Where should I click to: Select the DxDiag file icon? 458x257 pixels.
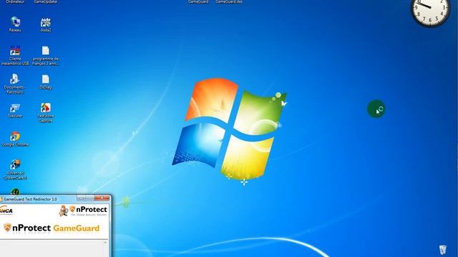(x=46, y=82)
